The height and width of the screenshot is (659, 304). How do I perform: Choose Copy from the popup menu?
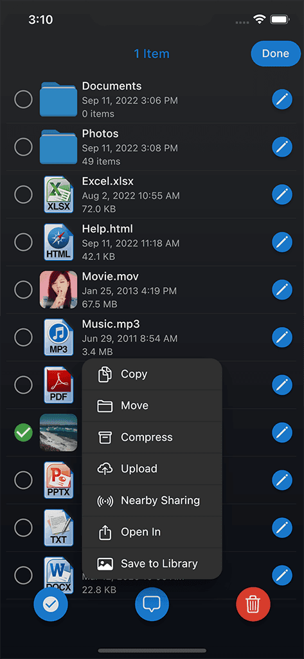(152, 374)
